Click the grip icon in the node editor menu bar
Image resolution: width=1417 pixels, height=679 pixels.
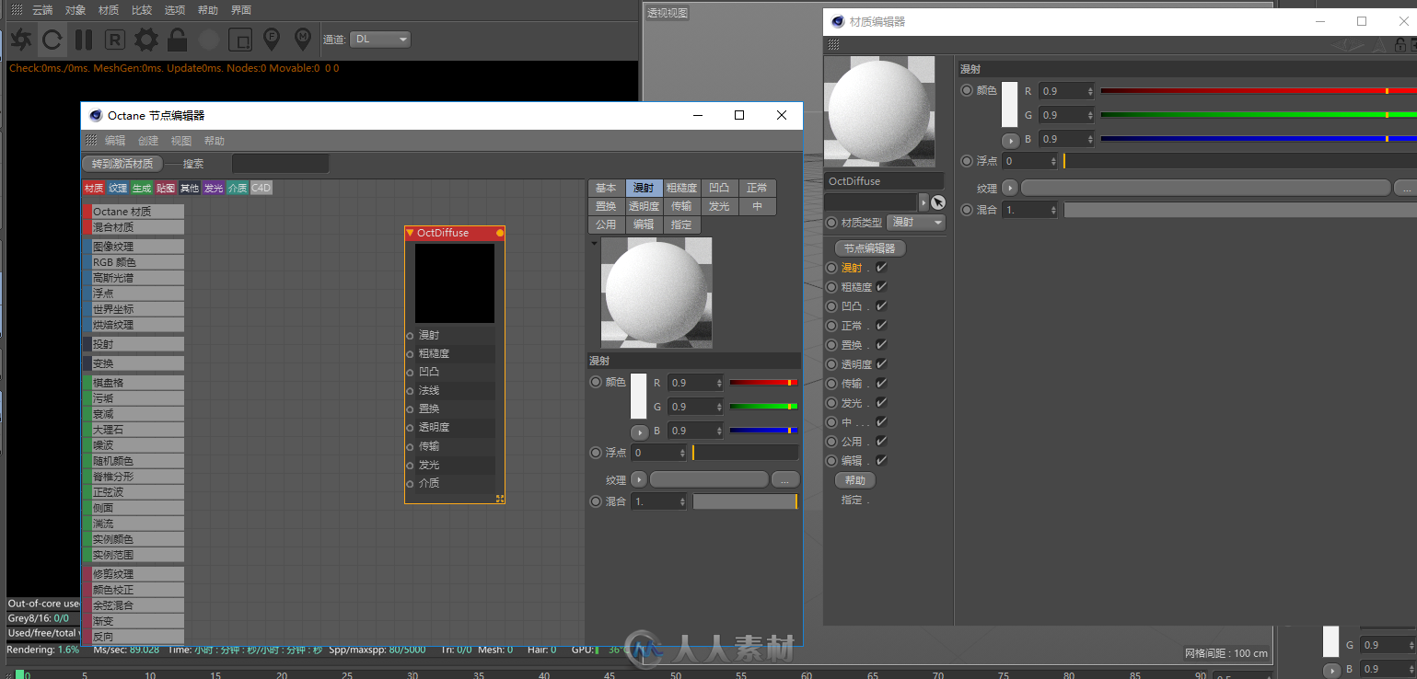click(x=91, y=141)
